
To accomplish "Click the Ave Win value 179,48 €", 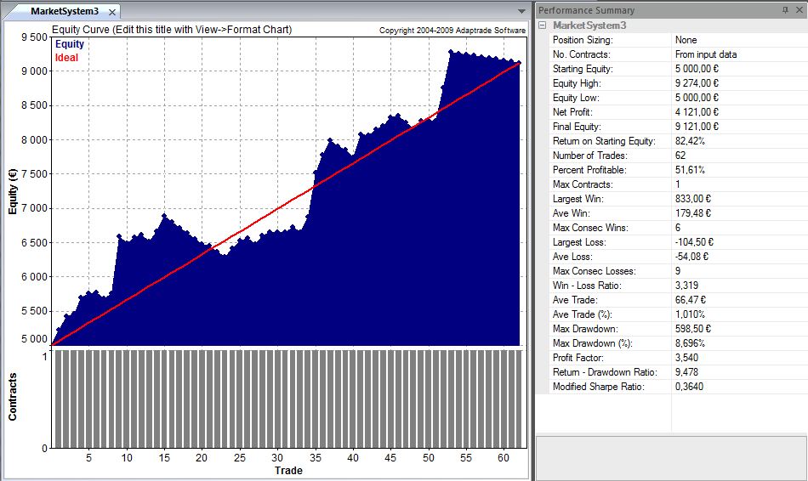I will point(693,212).
